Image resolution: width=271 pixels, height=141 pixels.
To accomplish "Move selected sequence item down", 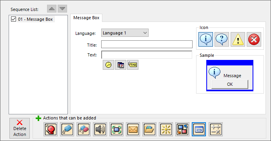I will 62,9.
